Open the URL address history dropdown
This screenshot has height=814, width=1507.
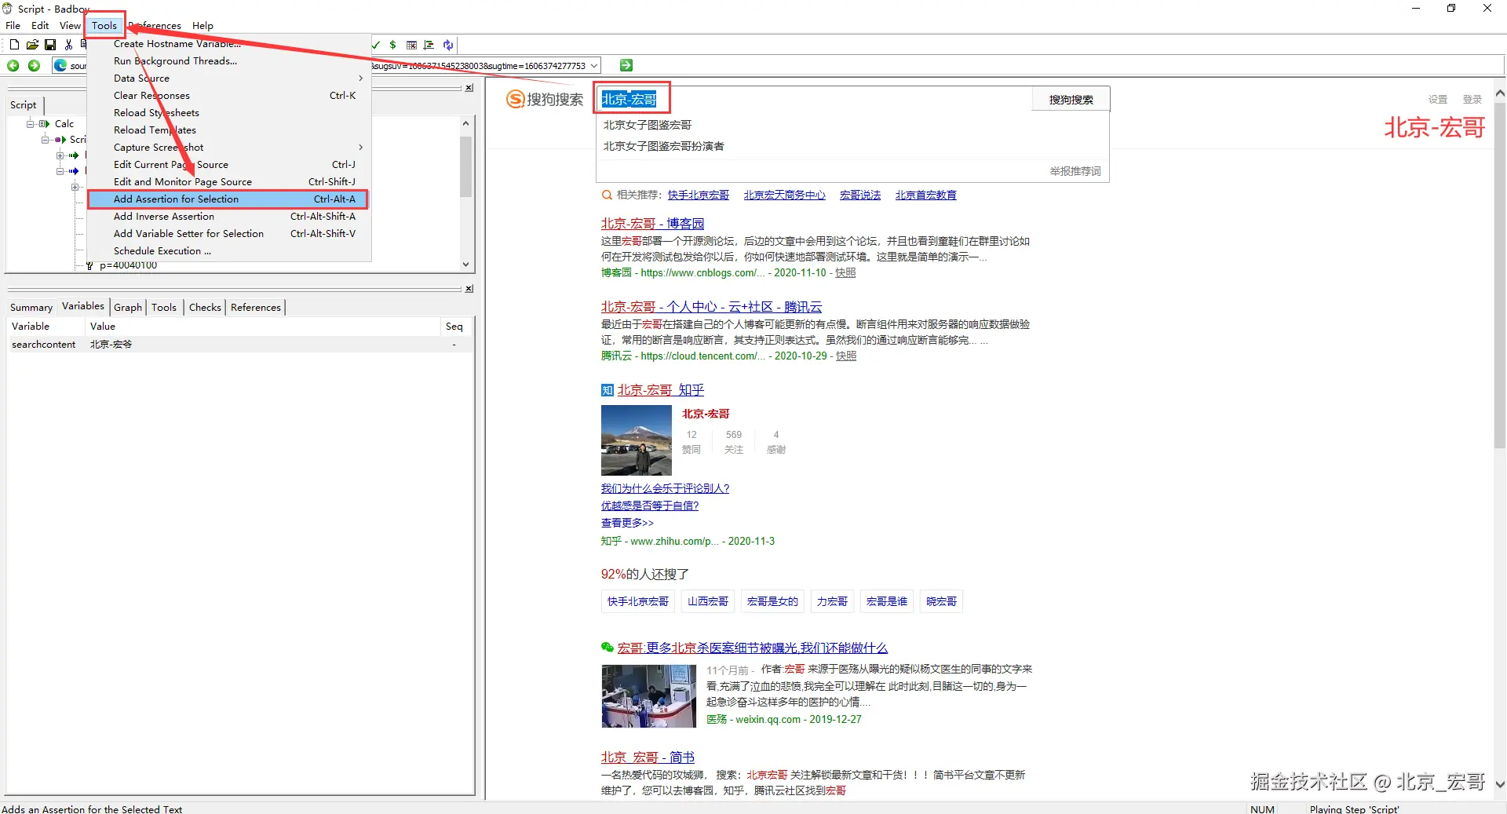tap(594, 66)
